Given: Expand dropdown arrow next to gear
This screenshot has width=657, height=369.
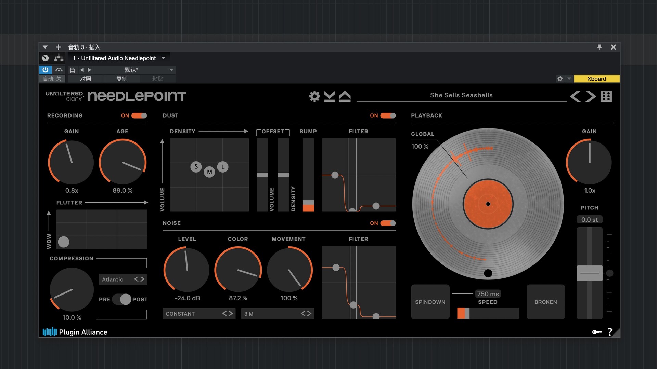Looking at the screenshot, I should (569, 79).
